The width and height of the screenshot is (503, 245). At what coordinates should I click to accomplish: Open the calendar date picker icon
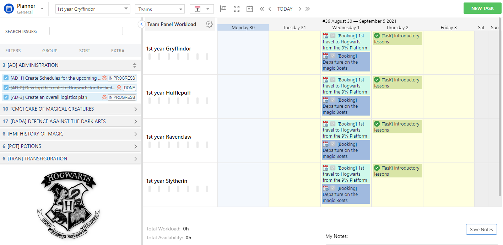(250, 9)
